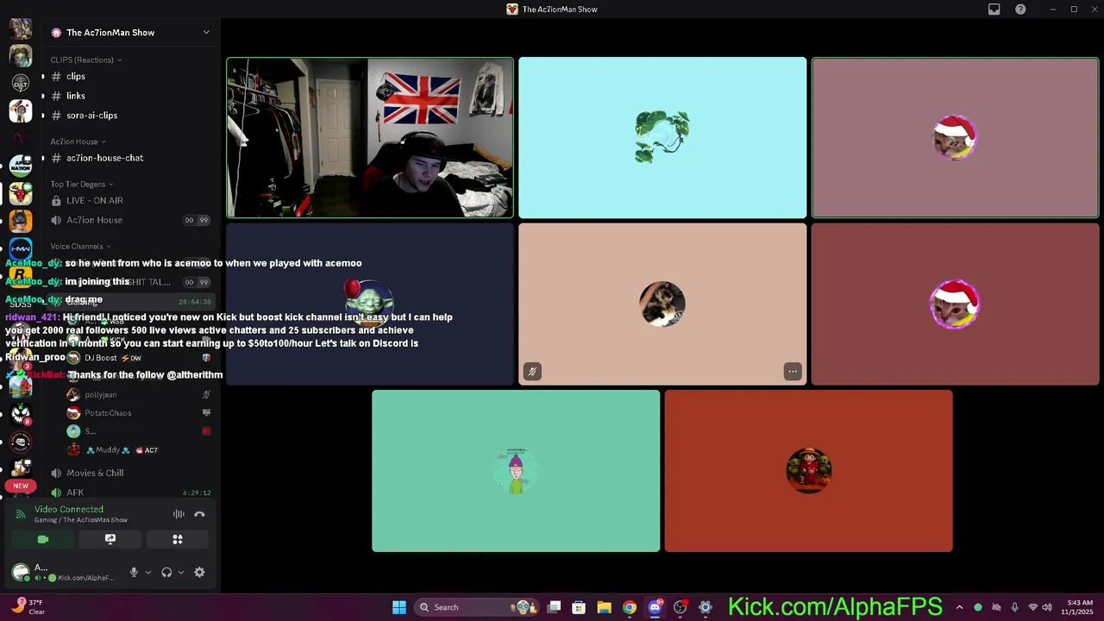Open OBS Studio taskbar icon
Viewport: 1104px width, 621px height.
point(681,607)
